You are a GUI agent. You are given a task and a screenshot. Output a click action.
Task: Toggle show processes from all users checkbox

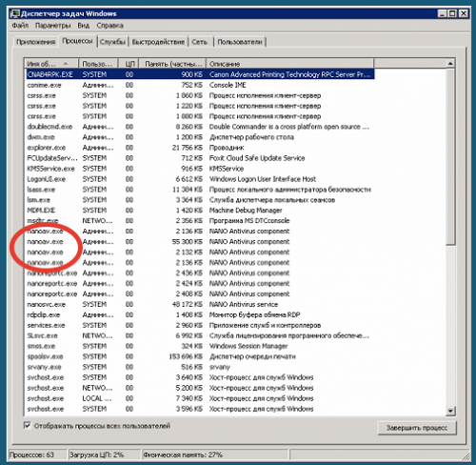[28, 426]
